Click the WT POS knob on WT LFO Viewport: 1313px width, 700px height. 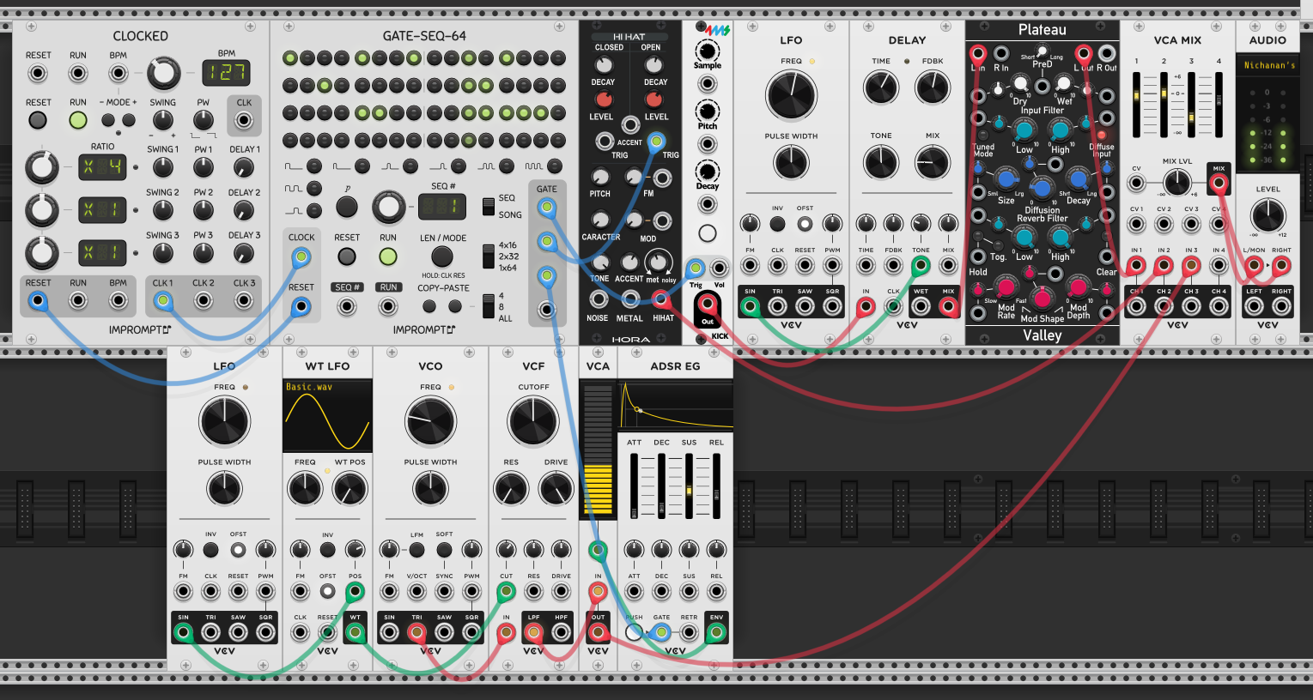pos(350,489)
